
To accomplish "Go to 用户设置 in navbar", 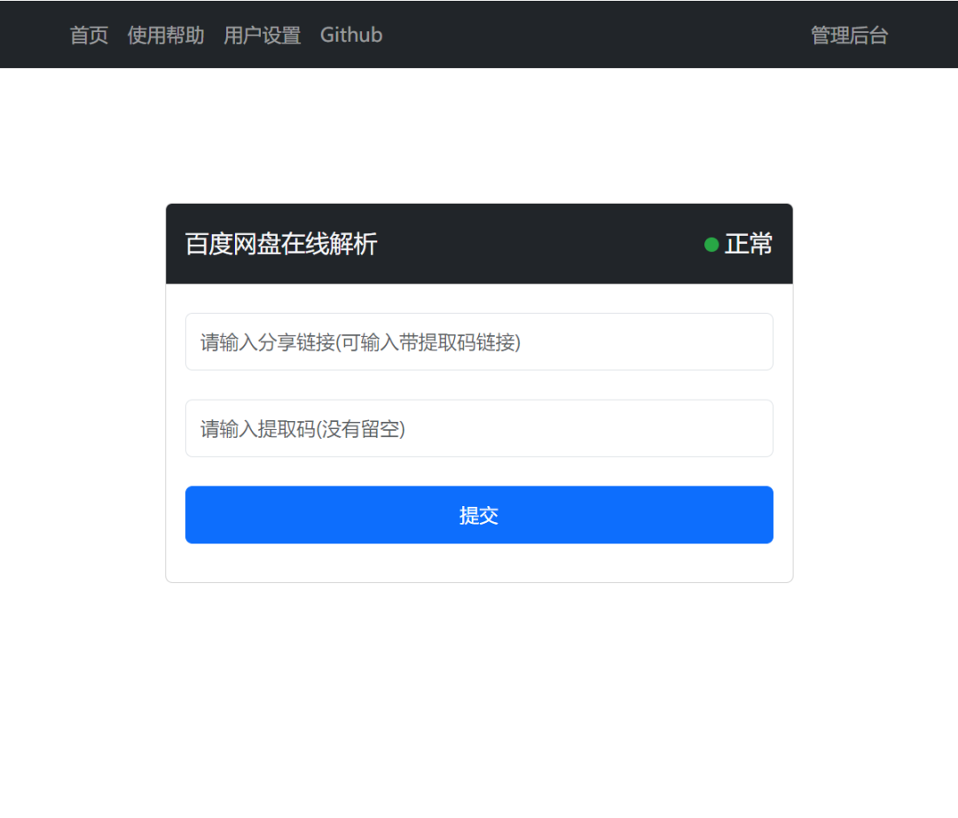I will 262,35.
